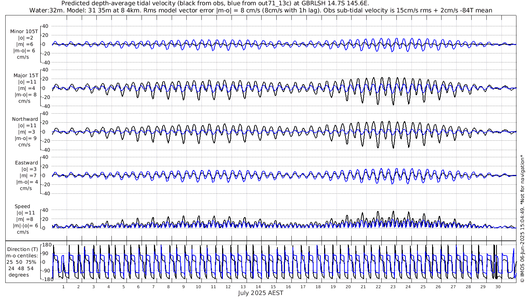Click the "Water:32m. Model" subtitle line

coord(260,10)
